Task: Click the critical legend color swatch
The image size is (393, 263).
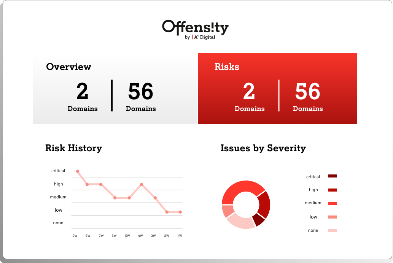Action: [333, 176]
